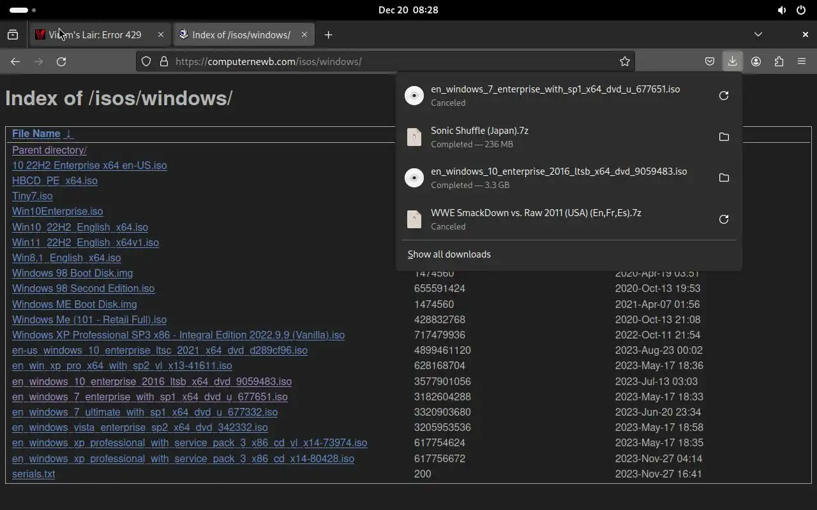The image size is (817, 510).
Task: Save page to Pocket icon
Action: coord(709,62)
